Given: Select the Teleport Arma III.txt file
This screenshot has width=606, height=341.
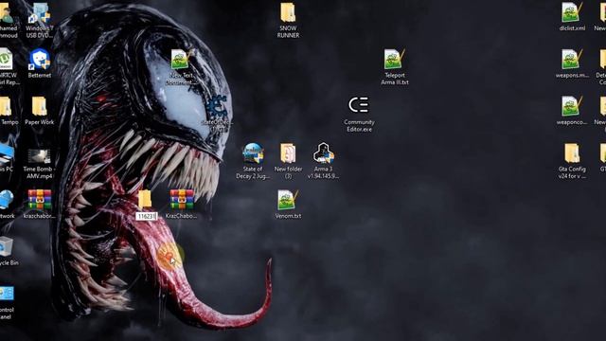Looking at the screenshot, I should [394, 59].
